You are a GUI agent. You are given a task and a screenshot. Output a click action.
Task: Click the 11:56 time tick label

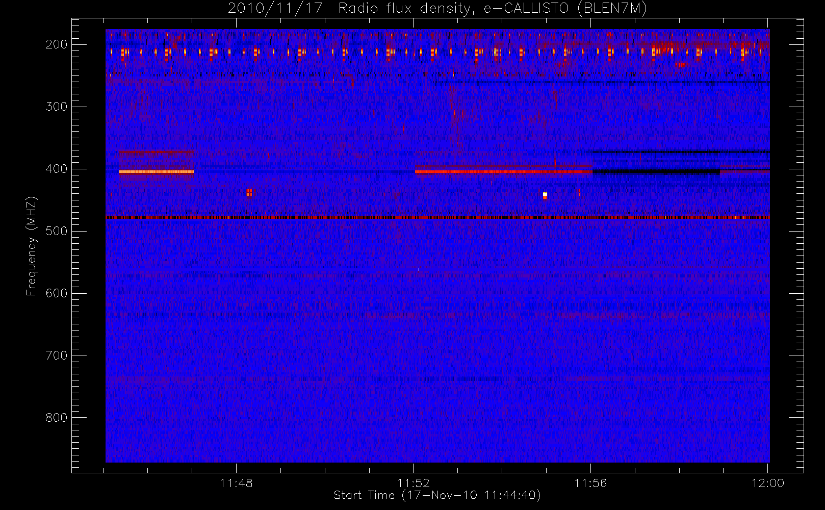click(590, 483)
